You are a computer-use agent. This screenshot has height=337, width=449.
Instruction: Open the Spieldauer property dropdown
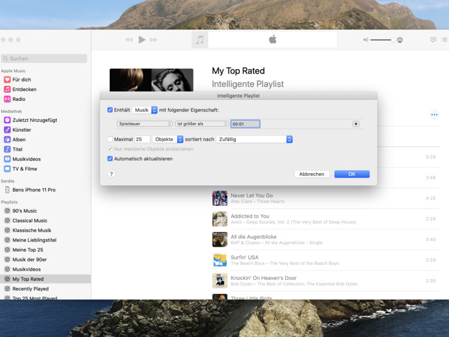click(145, 124)
